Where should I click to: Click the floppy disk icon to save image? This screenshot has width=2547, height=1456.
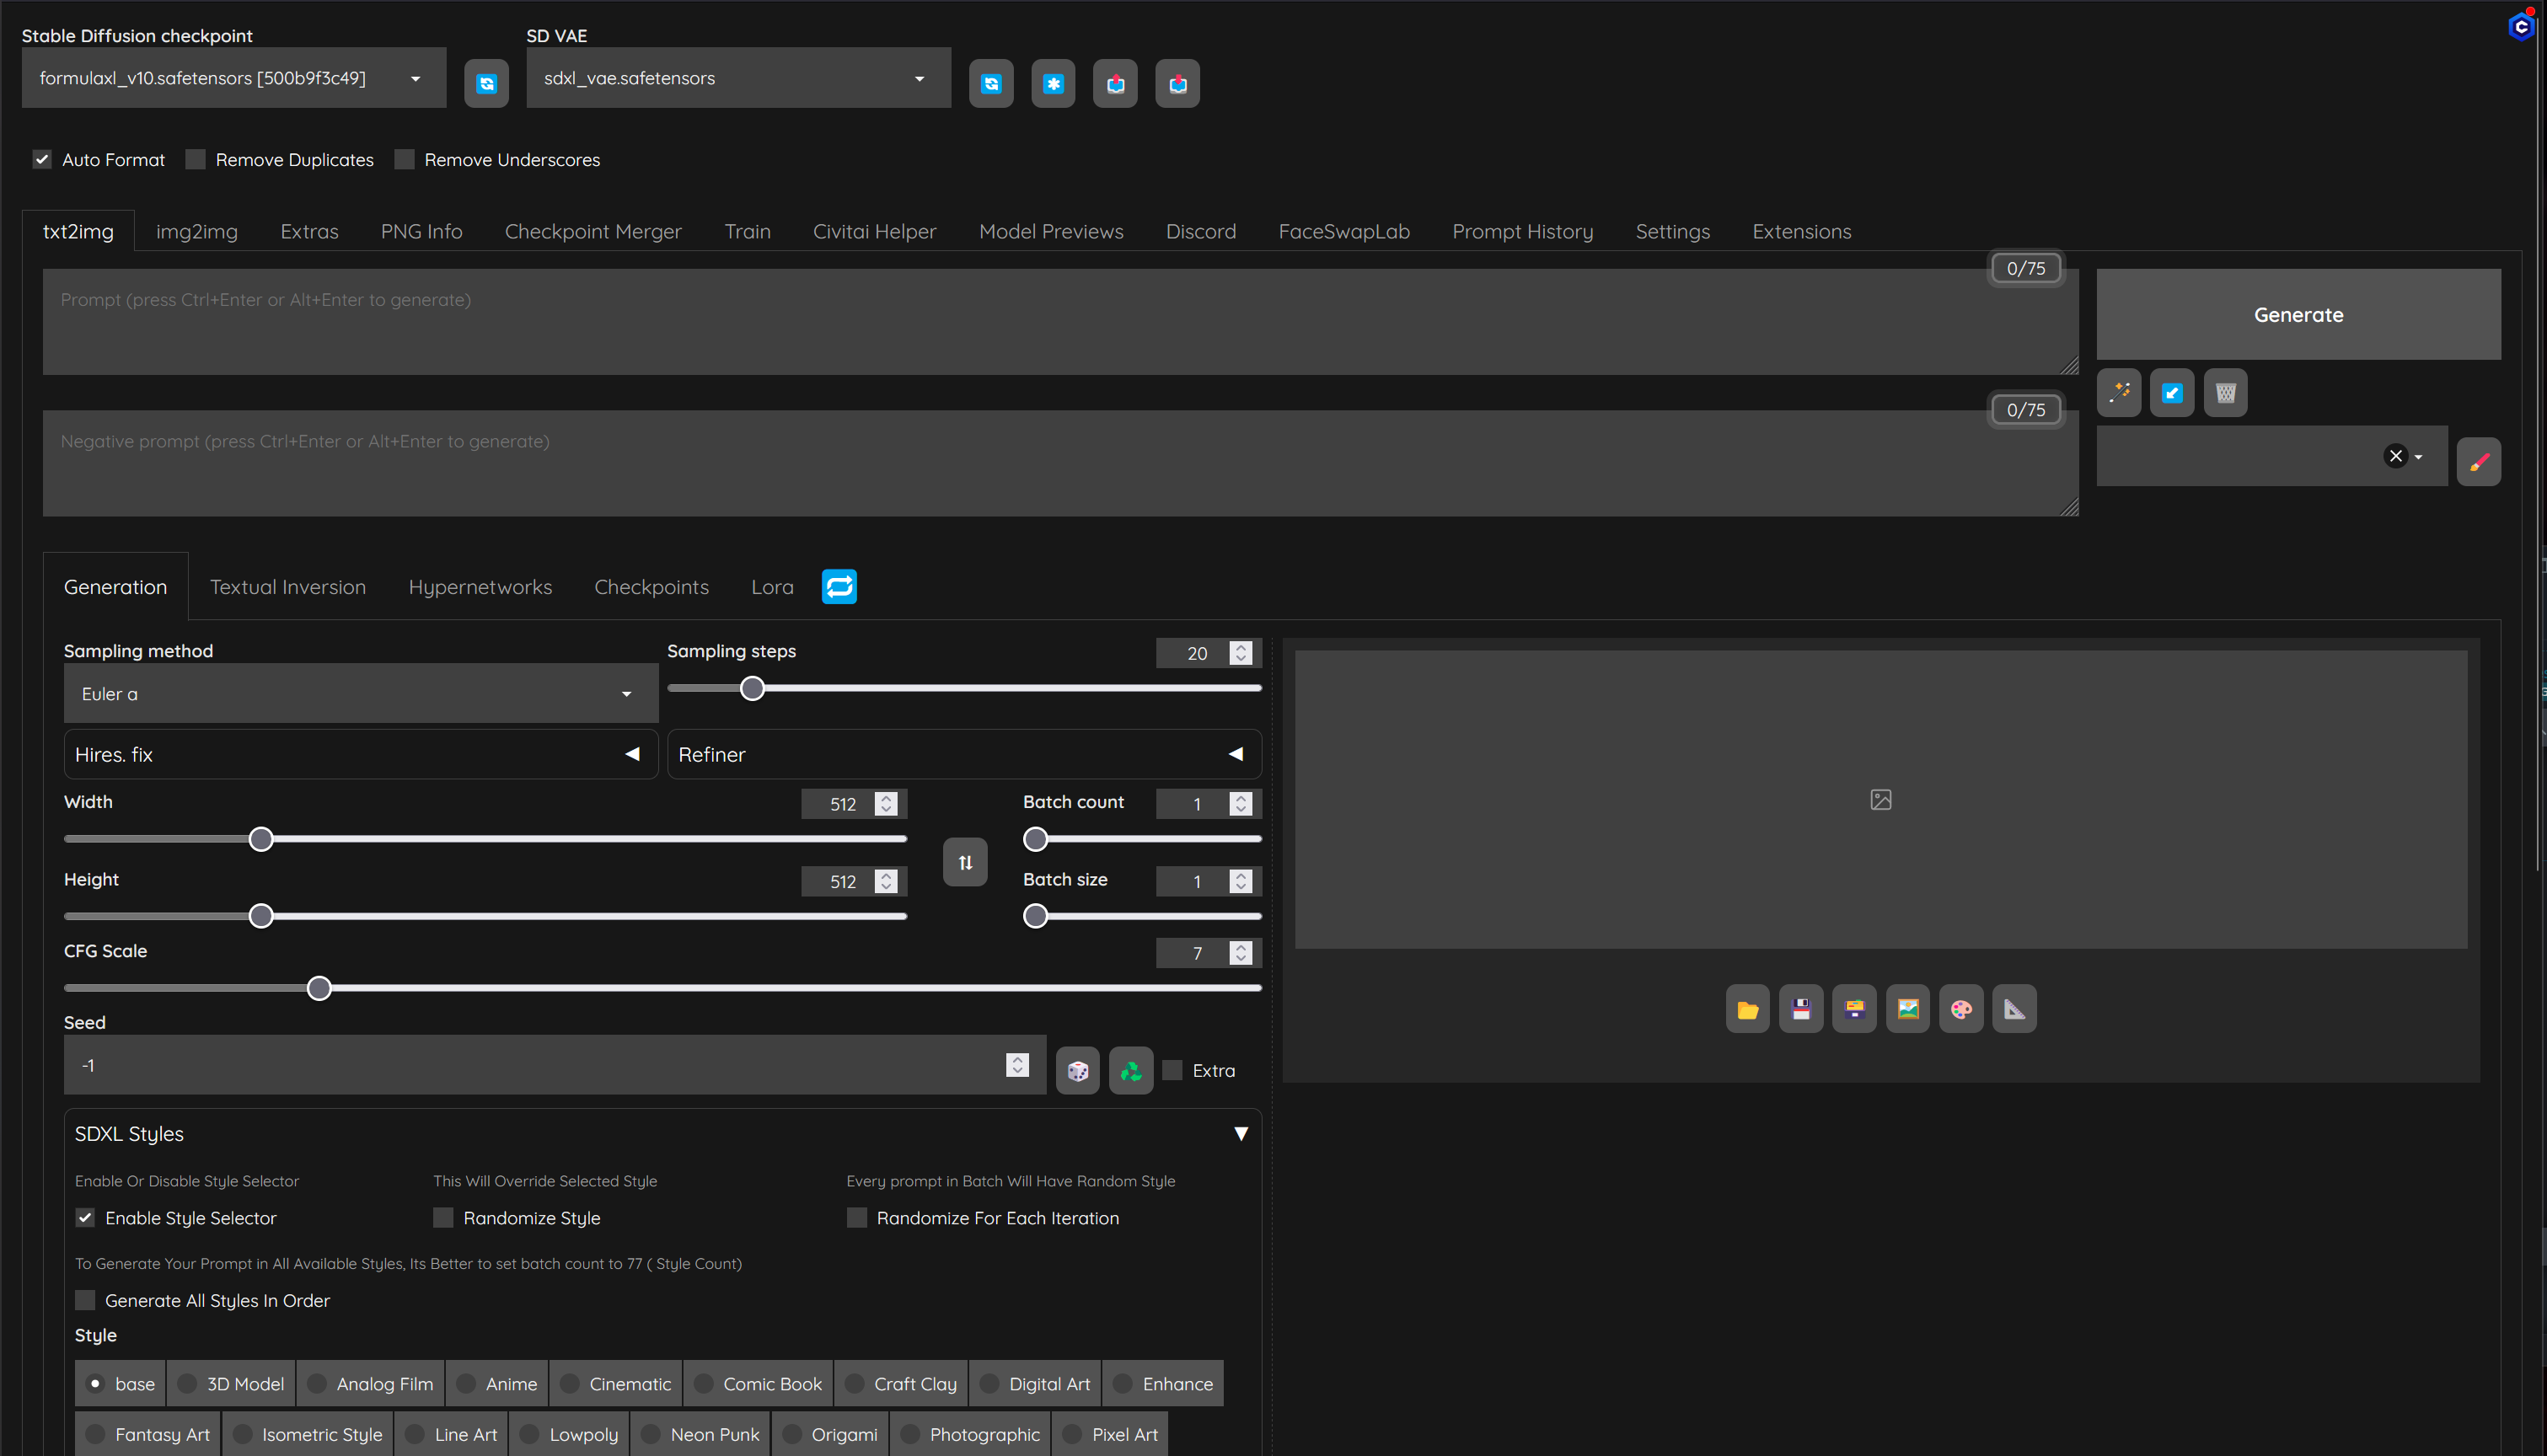pyautogui.click(x=1800, y=1008)
